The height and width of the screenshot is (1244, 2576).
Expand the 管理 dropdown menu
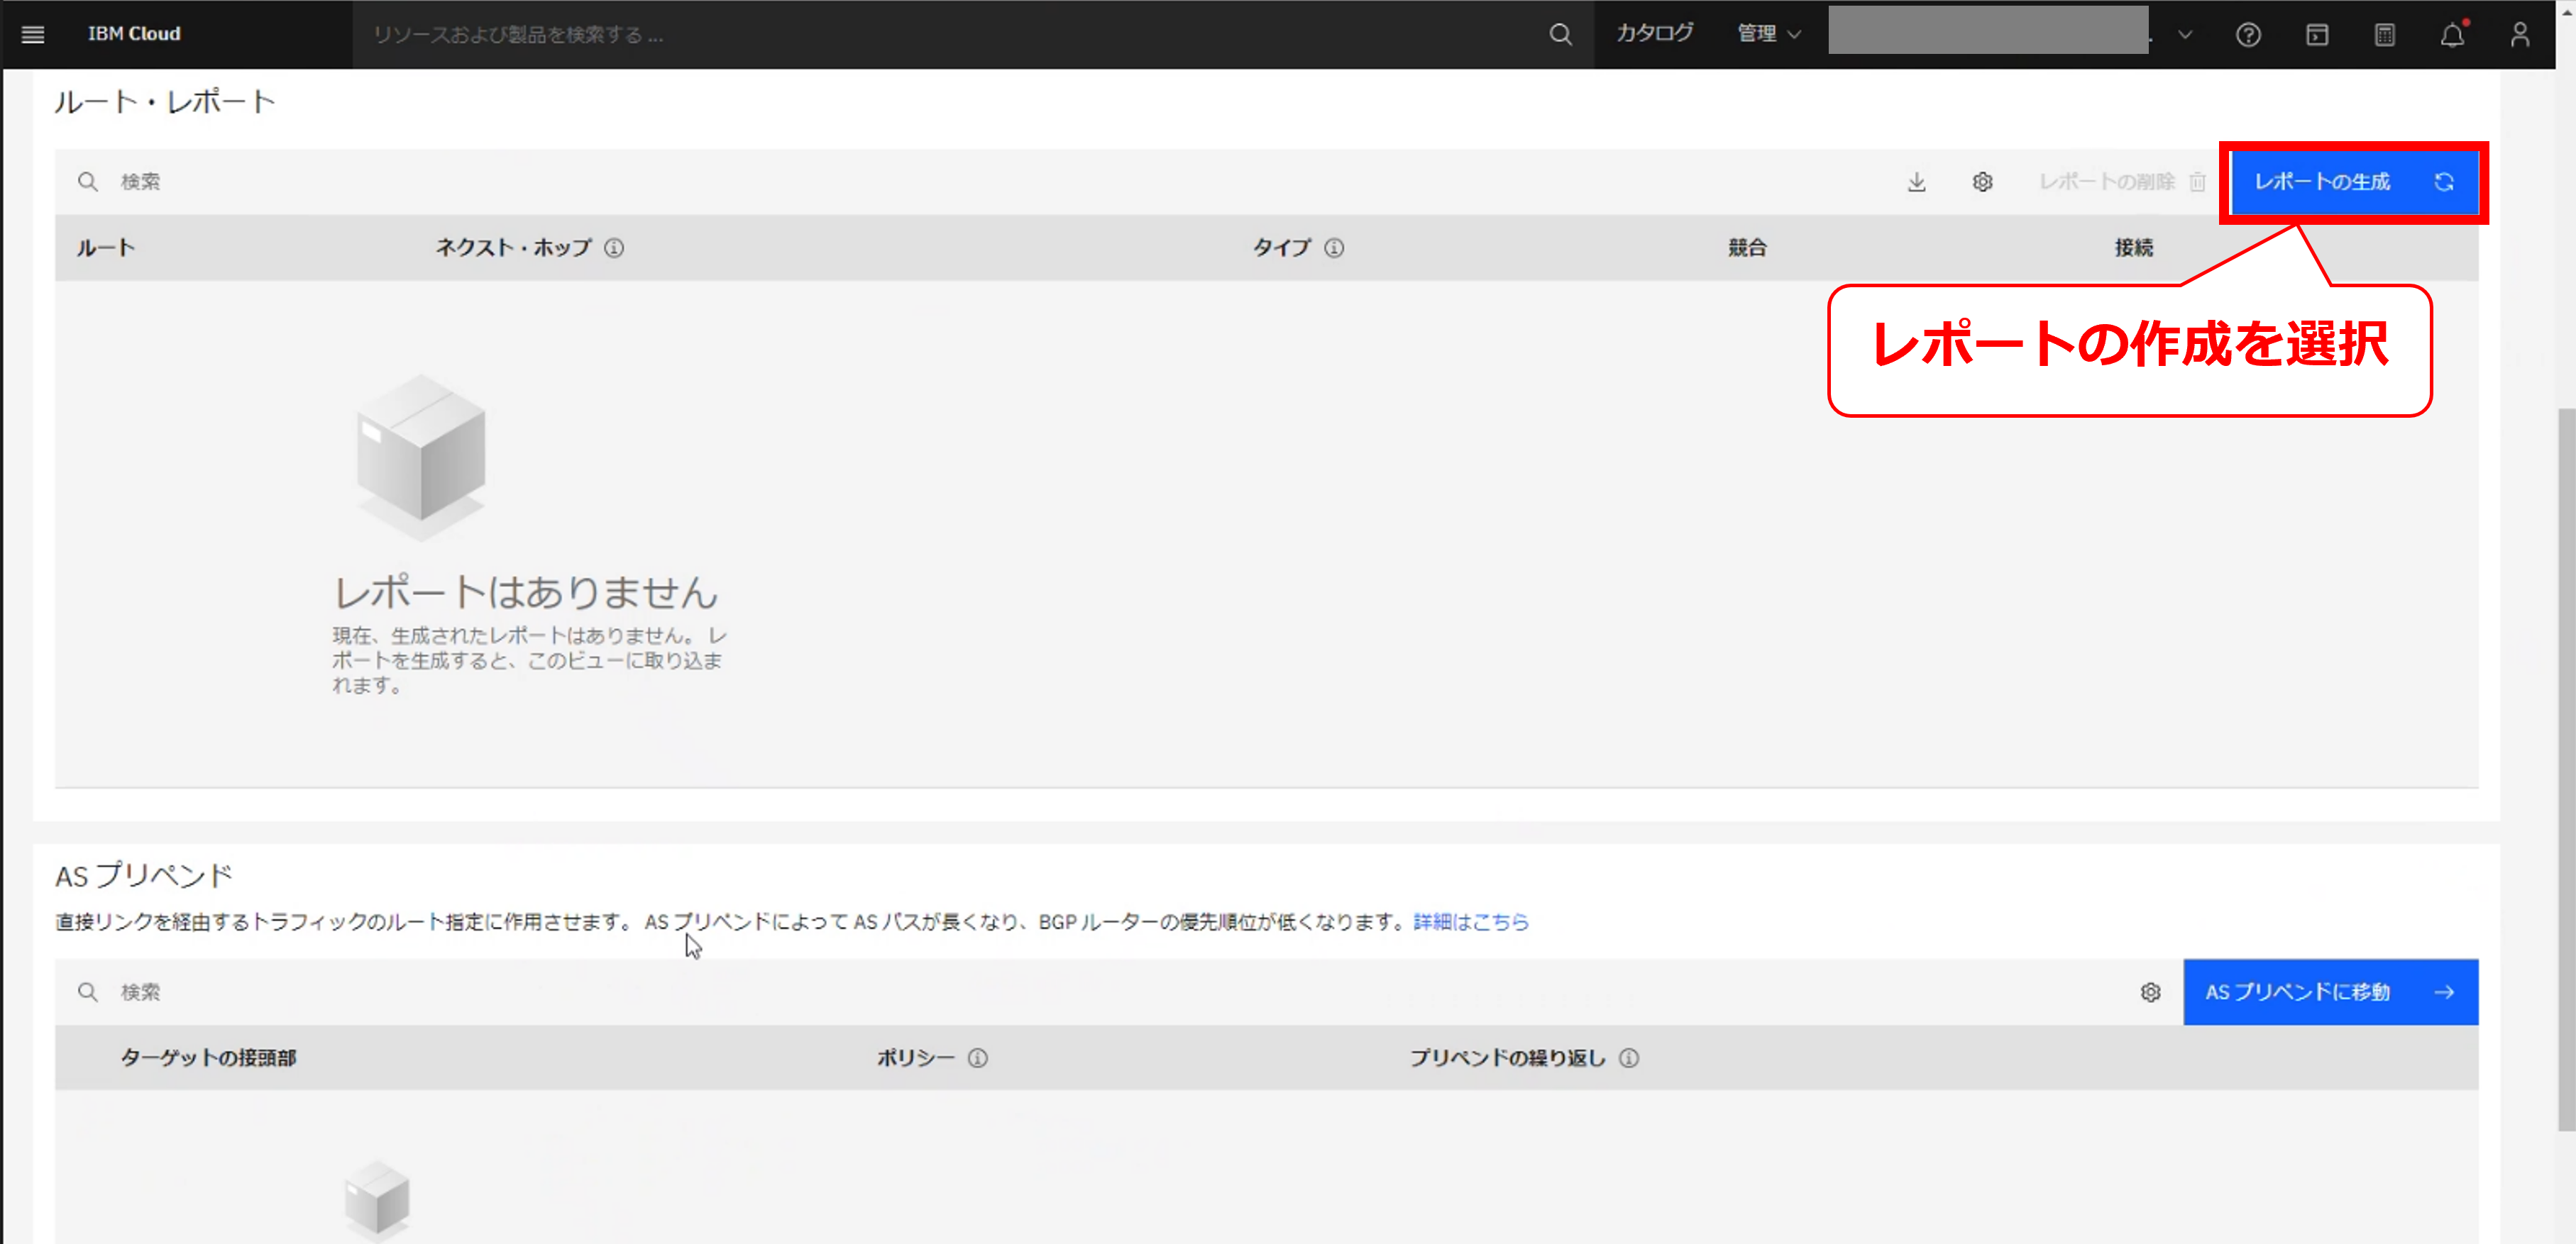pyautogui.click(x=1768, y=34)
